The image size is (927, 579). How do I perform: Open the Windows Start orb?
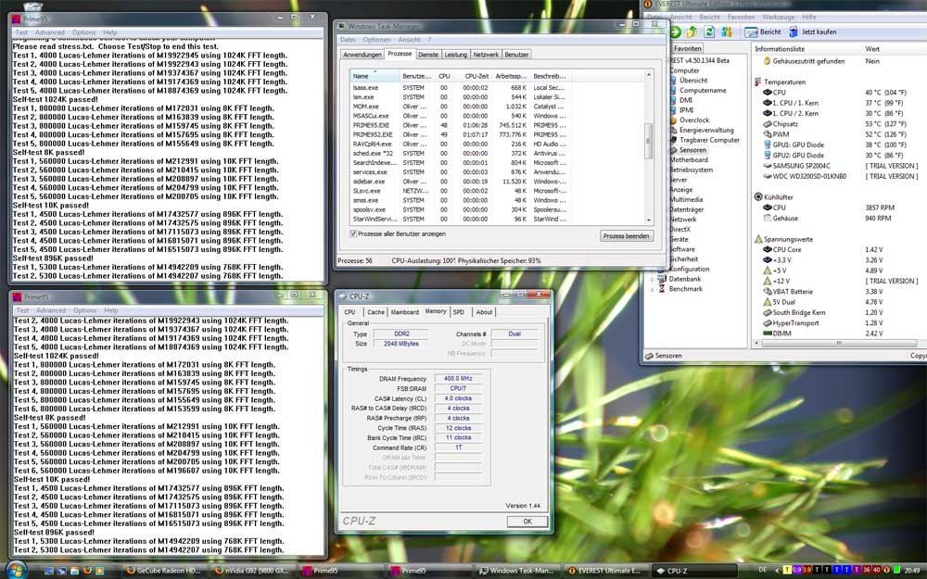(x=16, y=570)
